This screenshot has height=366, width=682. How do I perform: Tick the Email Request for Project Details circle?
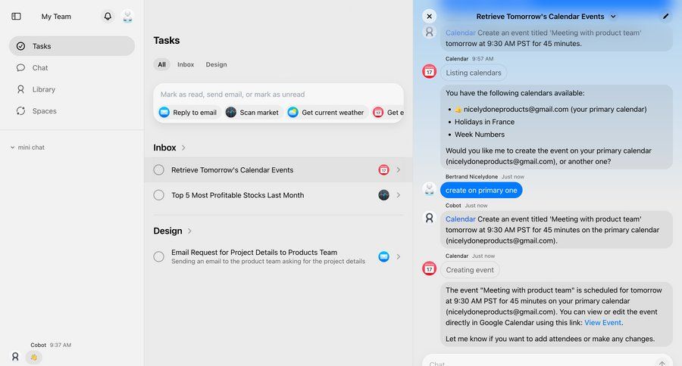(x=158, y=256)
